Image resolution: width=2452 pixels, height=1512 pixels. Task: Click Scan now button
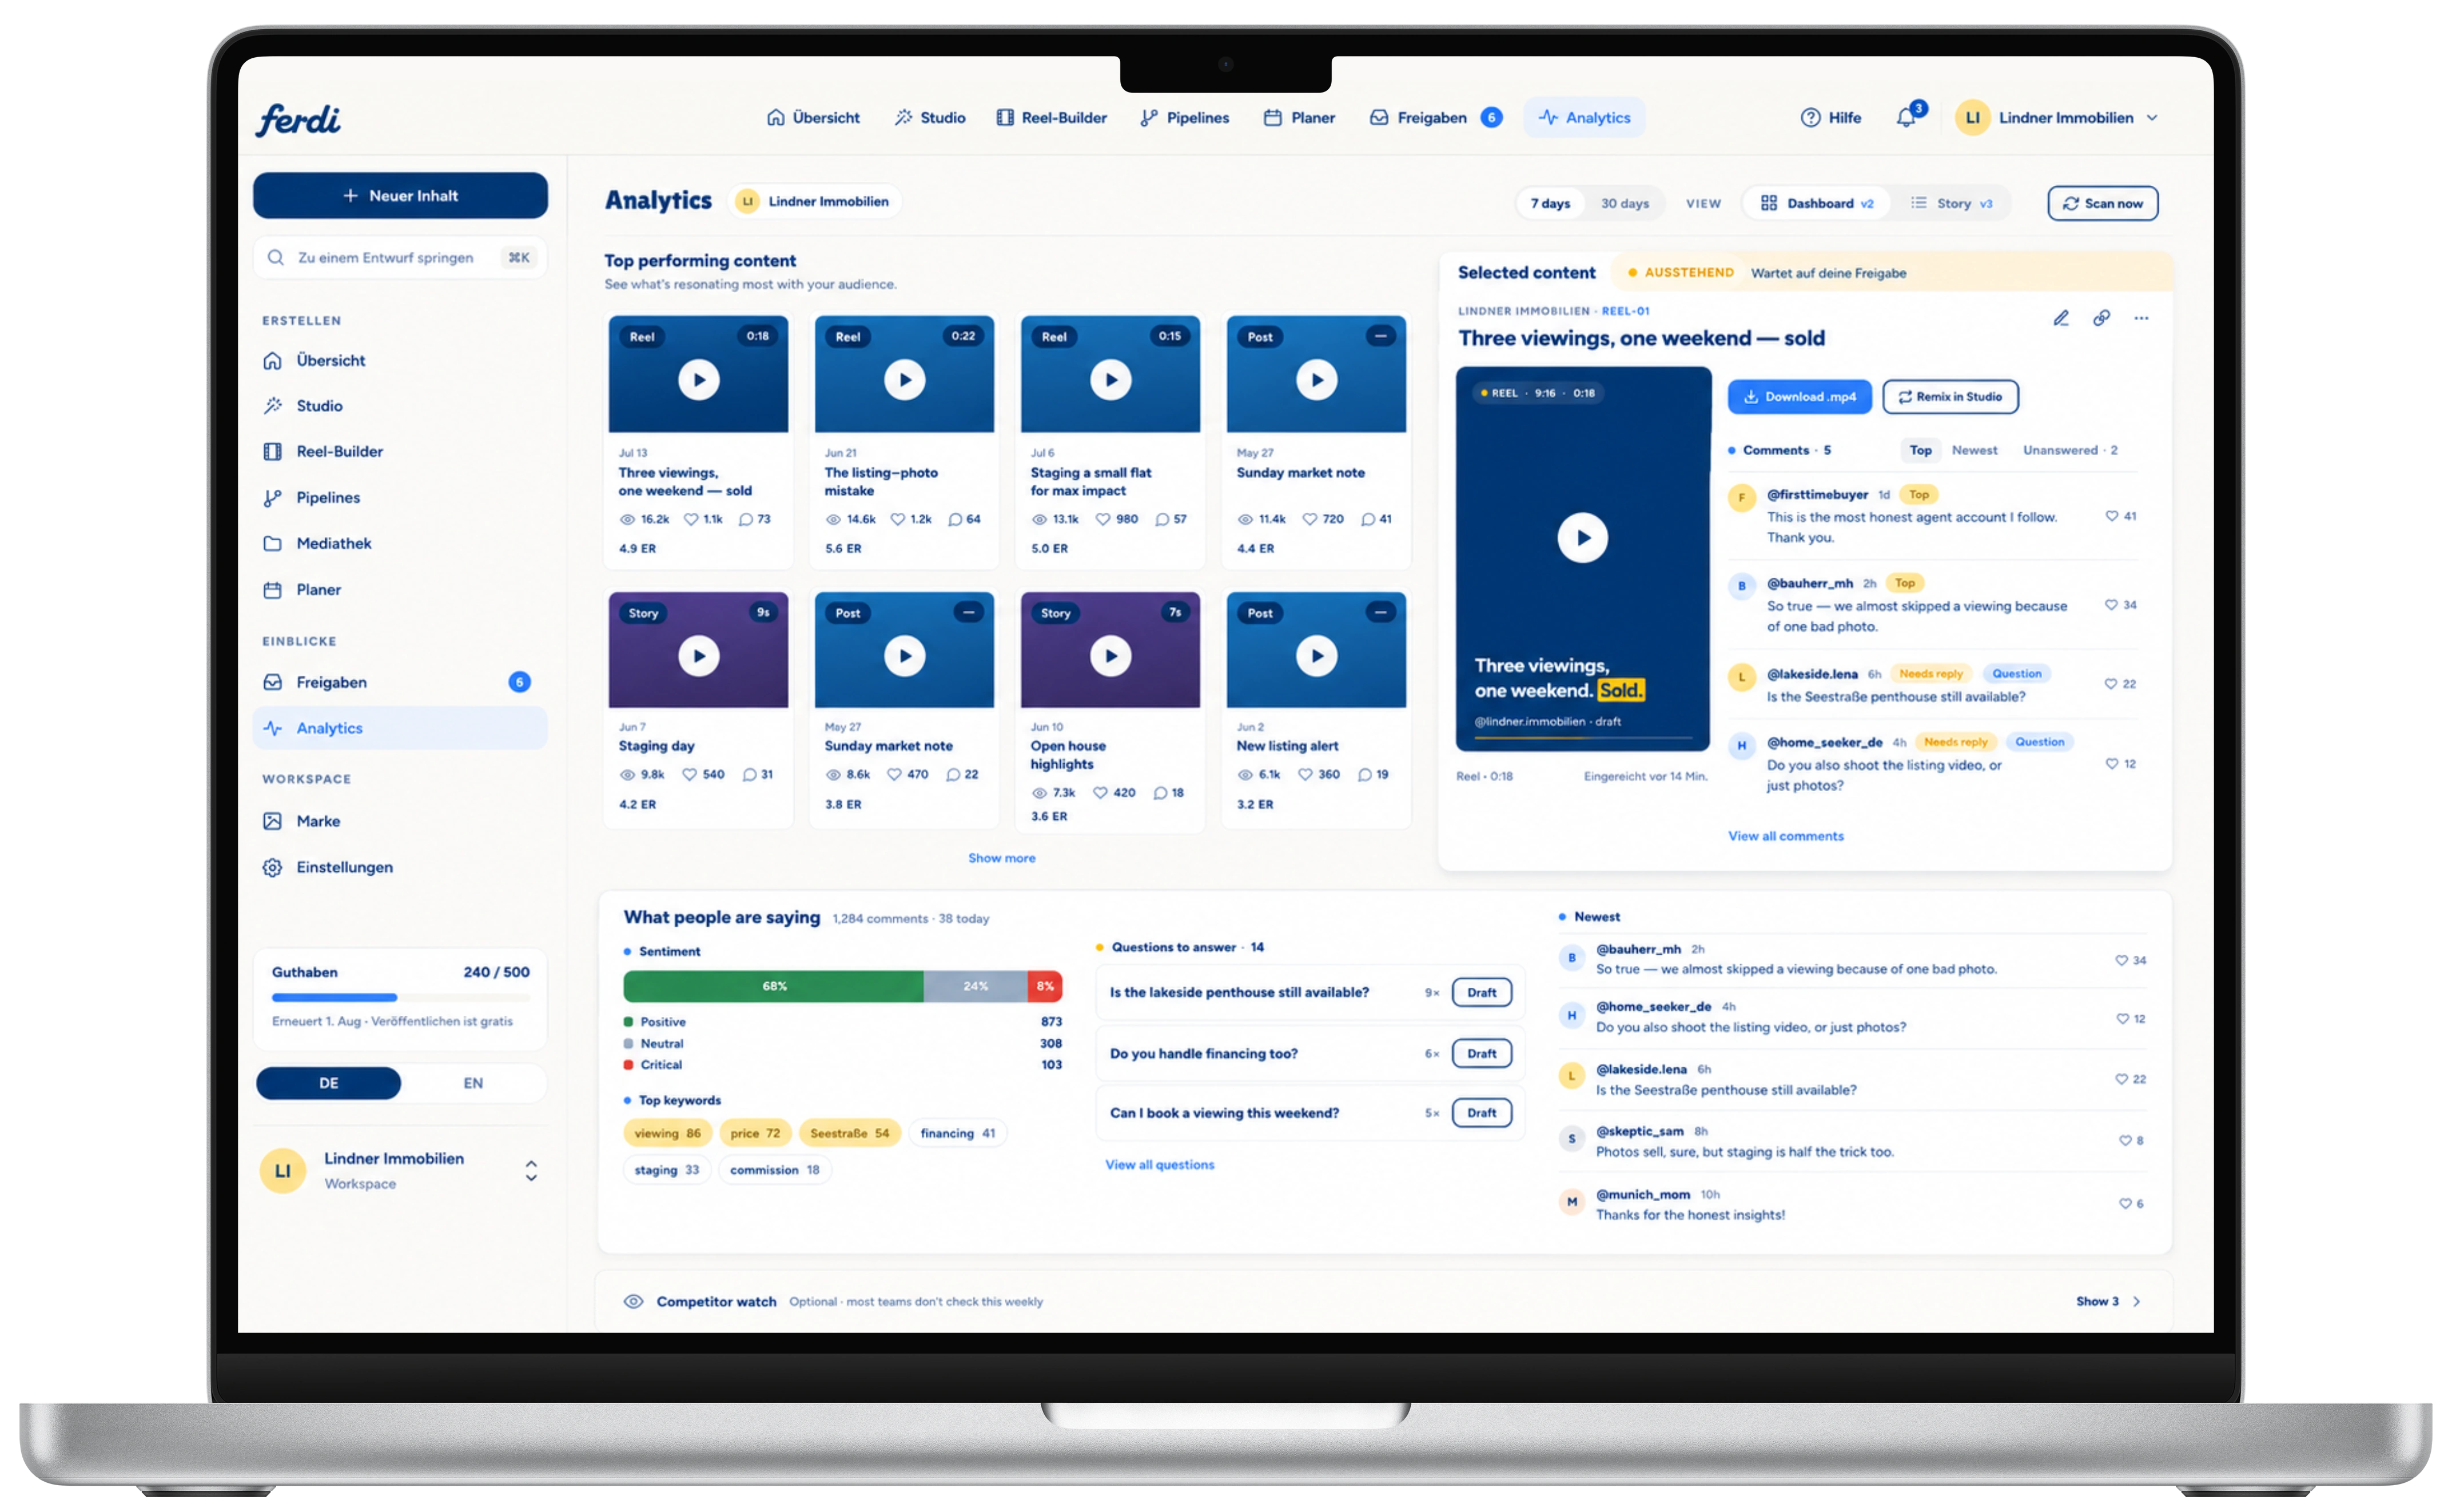2102,204
